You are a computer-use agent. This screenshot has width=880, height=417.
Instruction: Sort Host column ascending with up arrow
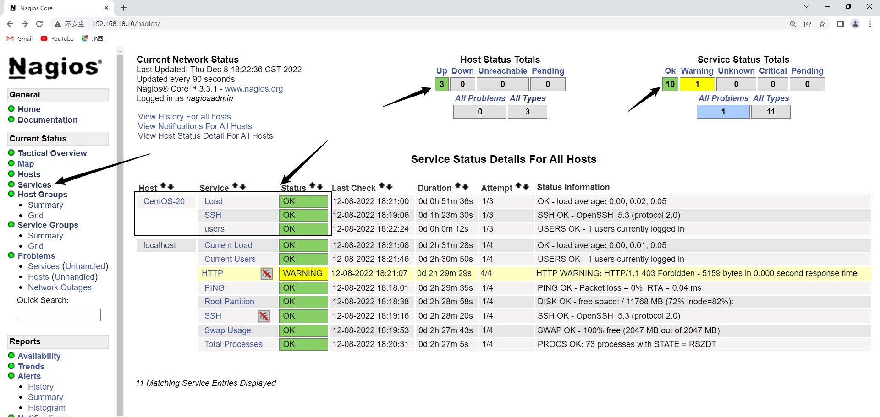pyautogui.click(x=163, y=186)
